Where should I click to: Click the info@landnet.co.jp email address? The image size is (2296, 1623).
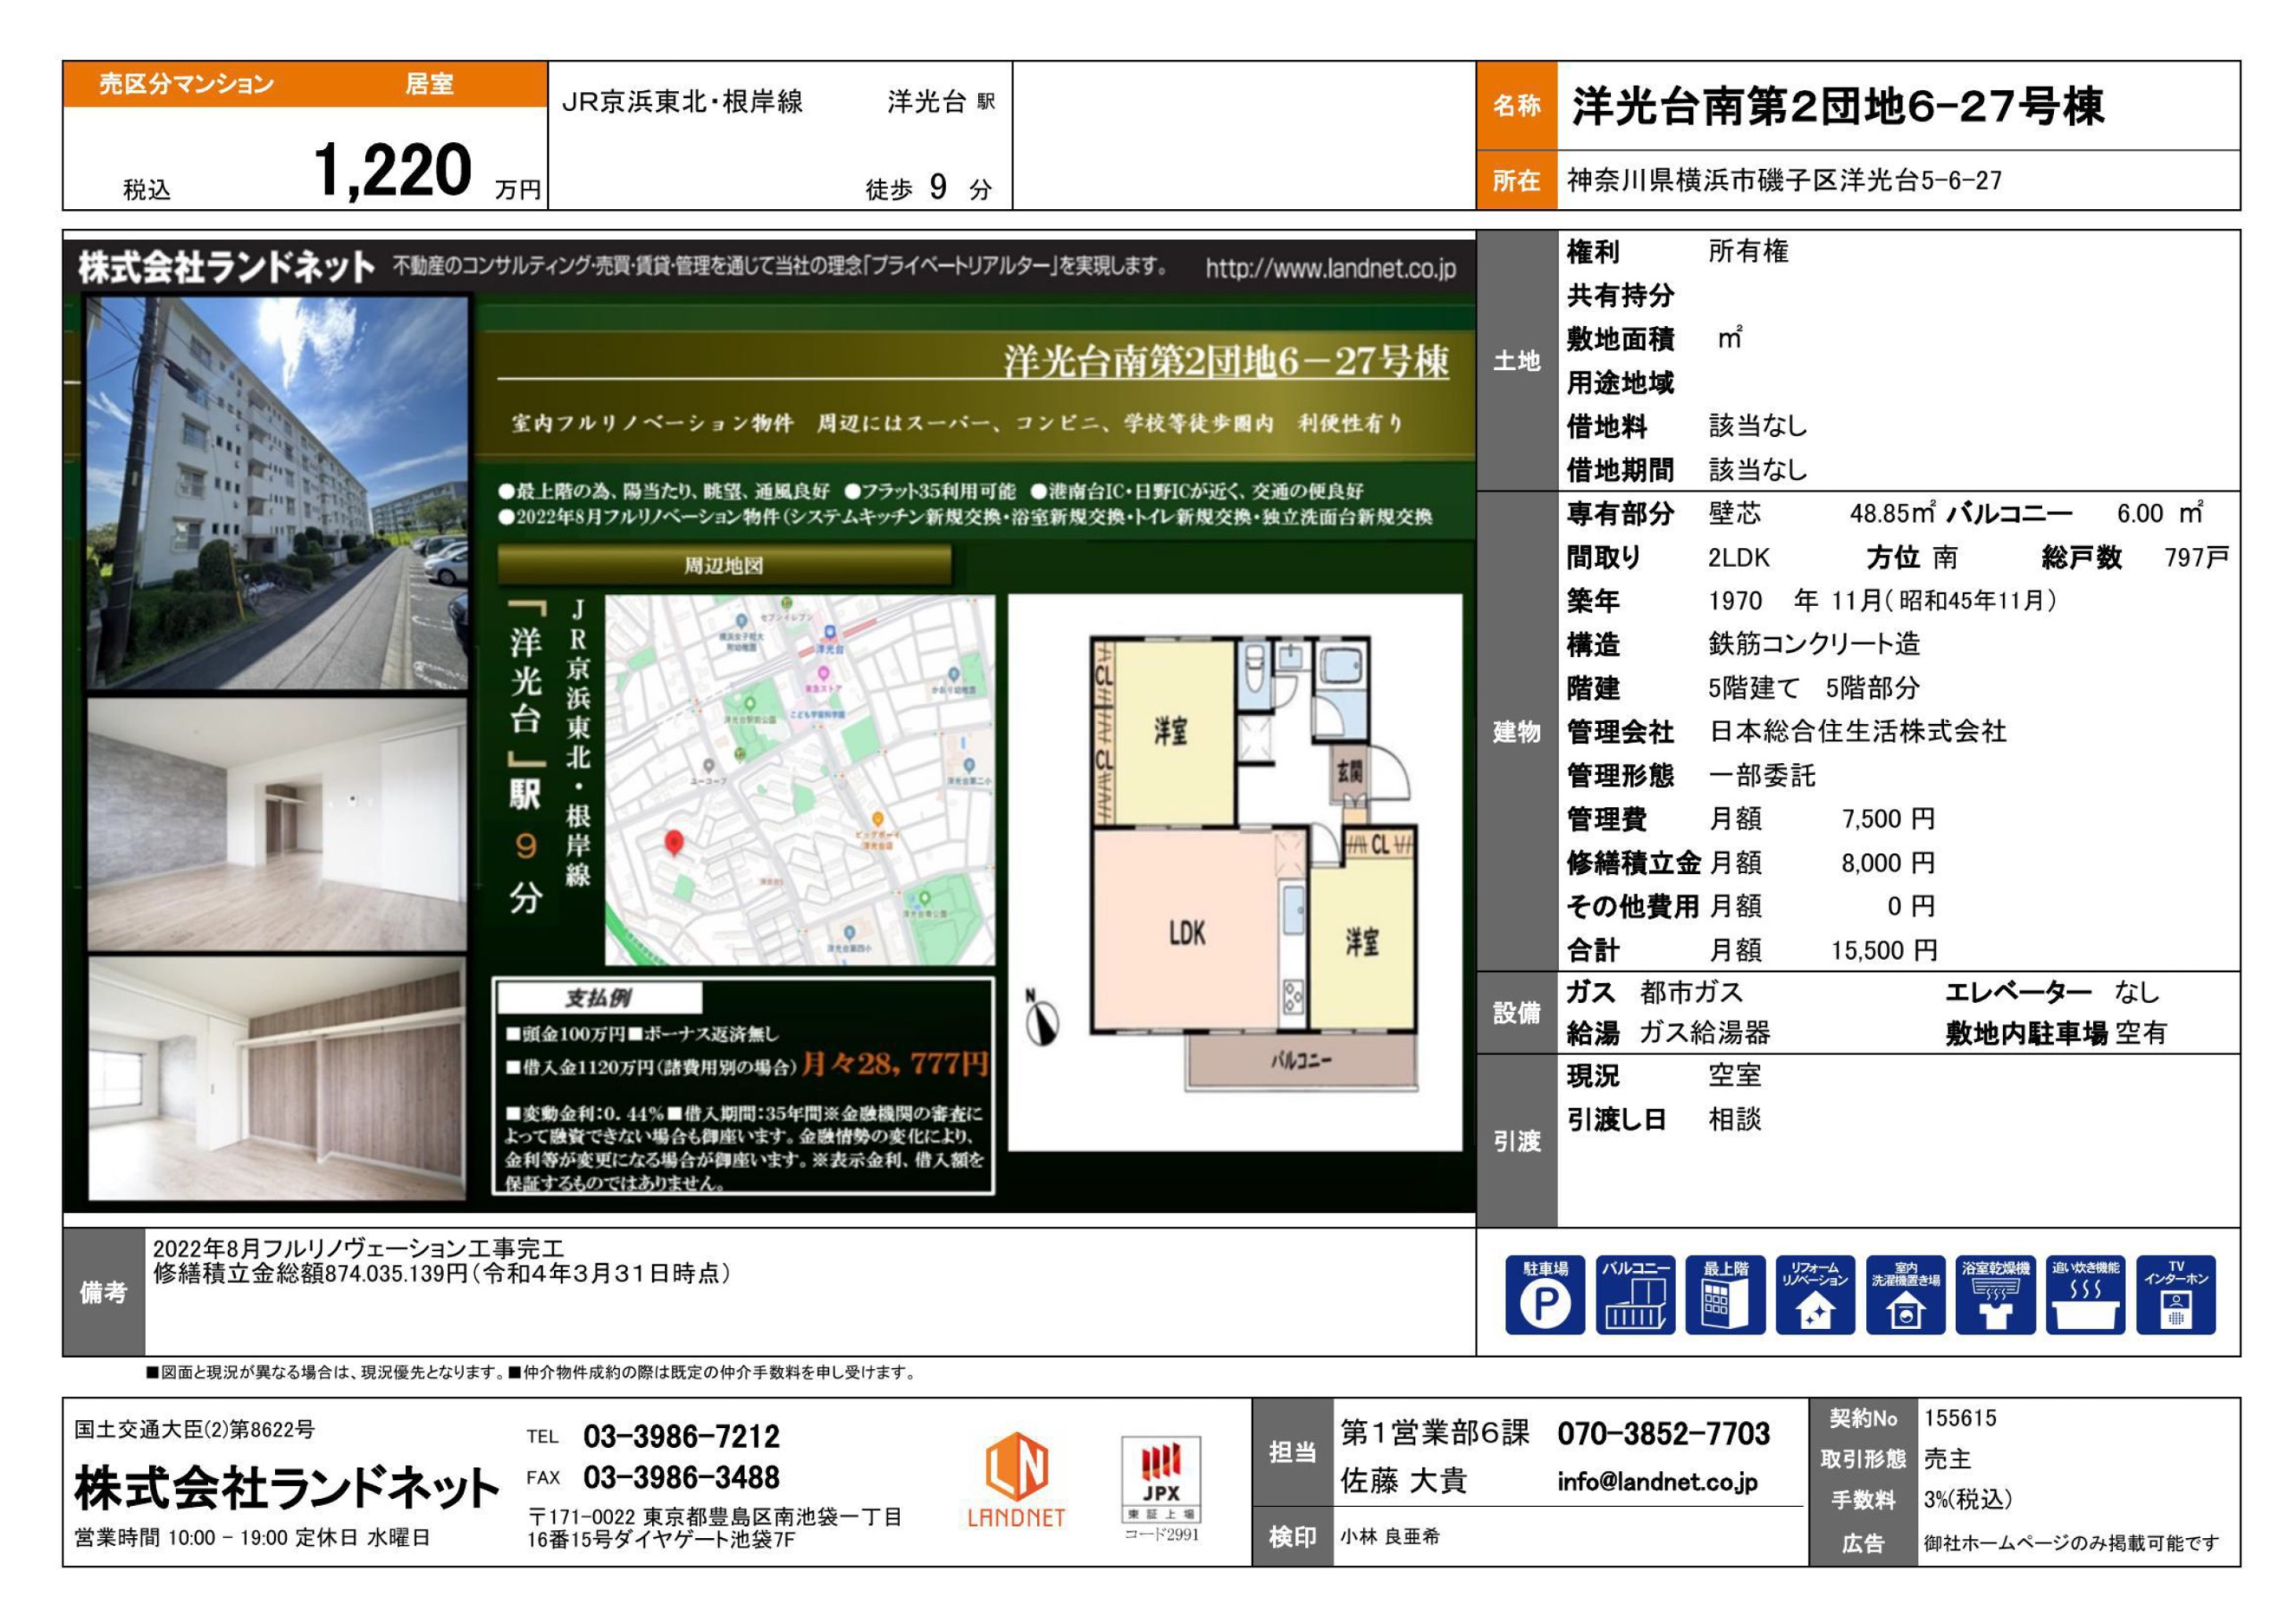coord(1656,1481)
